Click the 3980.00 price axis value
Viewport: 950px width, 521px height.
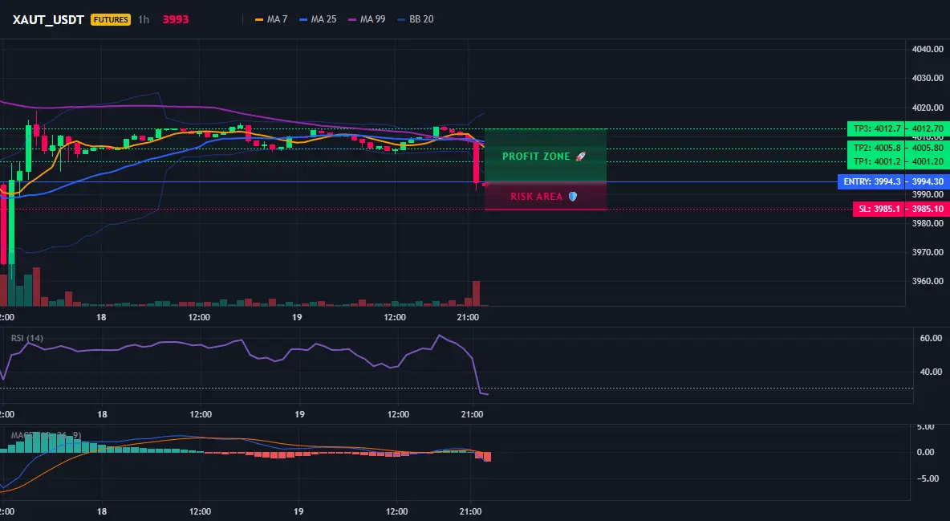click(x=927, y=223)
